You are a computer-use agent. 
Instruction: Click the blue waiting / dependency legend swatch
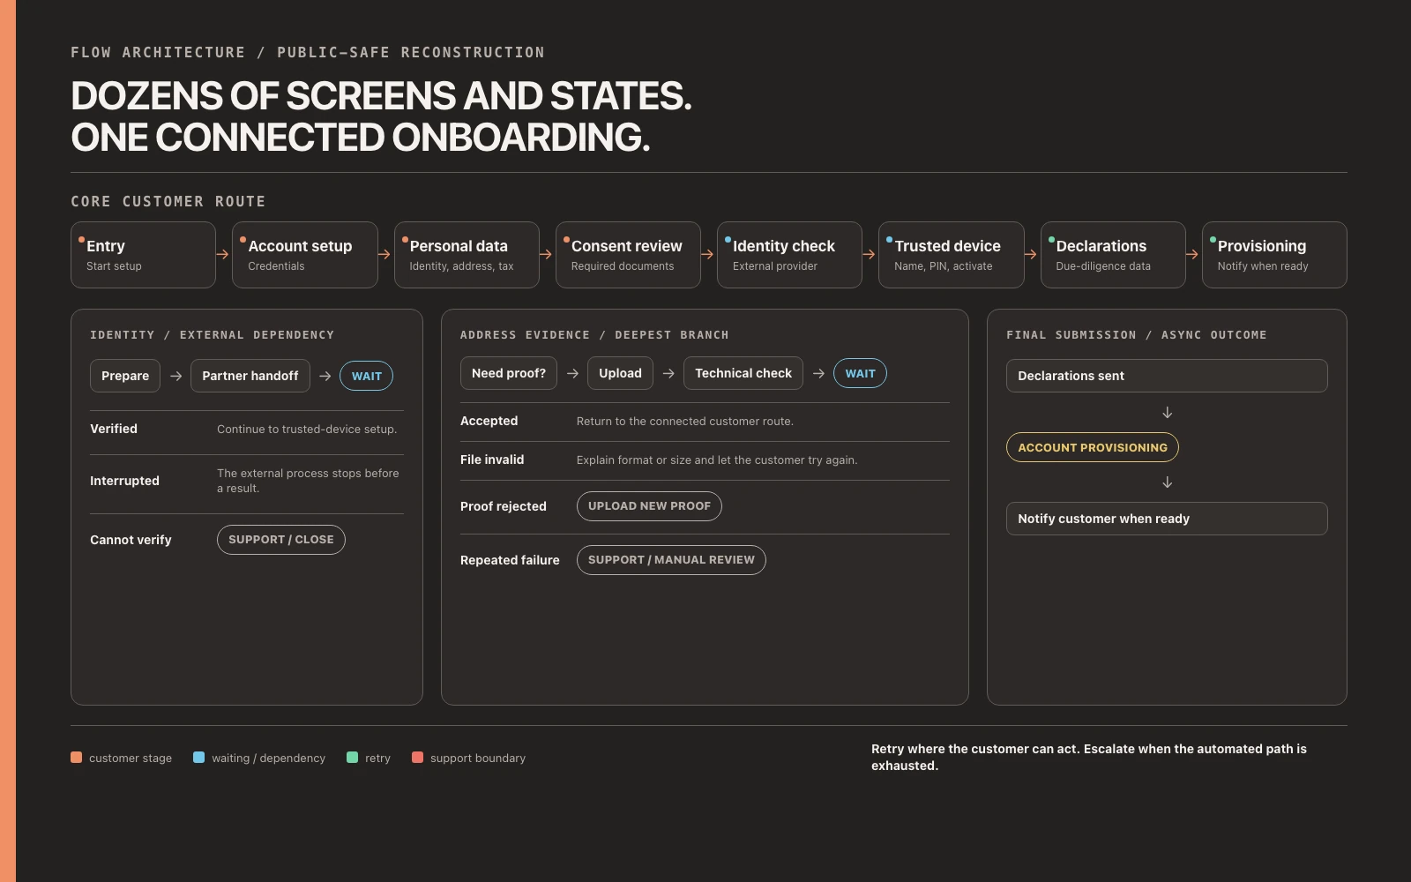coord(199,758)
